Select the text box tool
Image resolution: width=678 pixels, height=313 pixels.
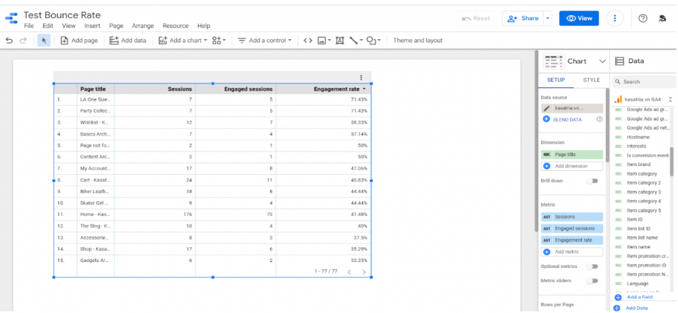point(340,40)
